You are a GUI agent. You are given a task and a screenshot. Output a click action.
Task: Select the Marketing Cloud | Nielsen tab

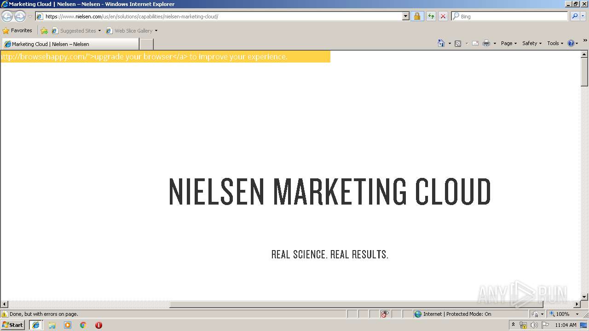tap(70, 44)
